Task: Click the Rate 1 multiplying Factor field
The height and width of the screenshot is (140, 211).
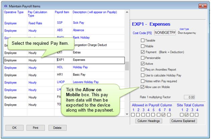Action: pos(189,97)
